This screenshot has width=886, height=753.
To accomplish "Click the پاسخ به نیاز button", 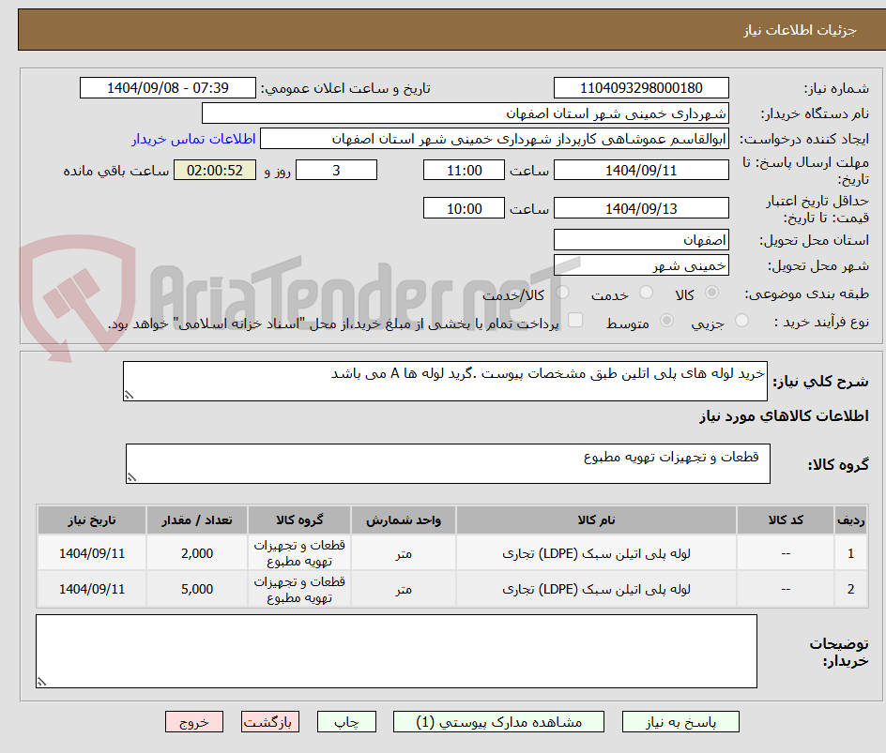I will point(680,722).
